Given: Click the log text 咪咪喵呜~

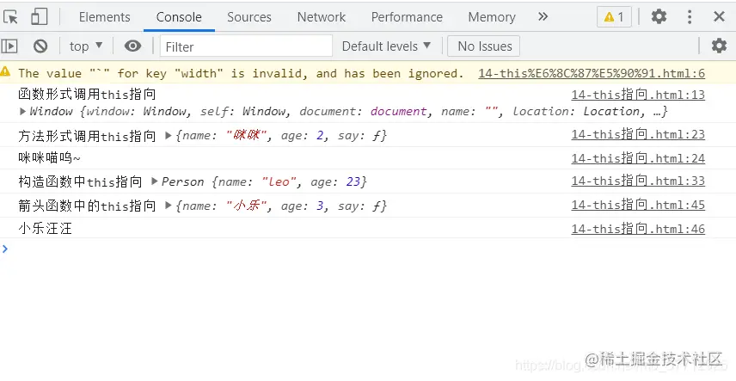Looking at the screenshot, I should pos(49,158).
